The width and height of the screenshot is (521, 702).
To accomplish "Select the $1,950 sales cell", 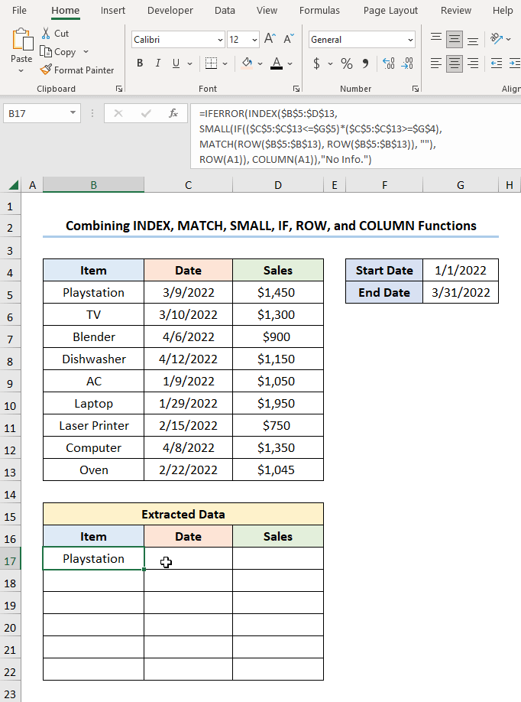I will [278, 403].
